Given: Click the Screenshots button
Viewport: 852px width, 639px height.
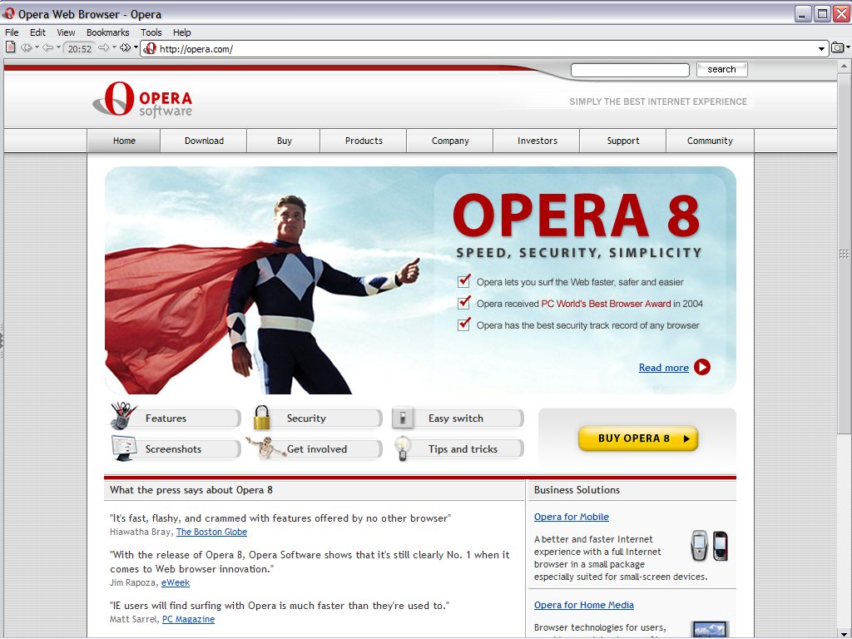Looking at the screenshot, I should (x=175, y=448).
